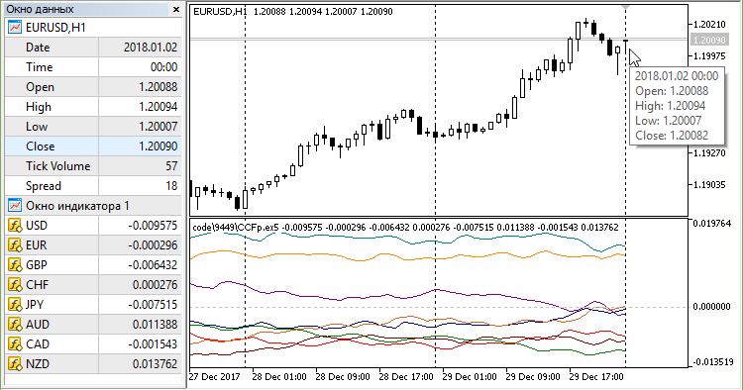Click time axis label 28 Dec 17:00
This screenshot has height=390, width=743.
406,377
